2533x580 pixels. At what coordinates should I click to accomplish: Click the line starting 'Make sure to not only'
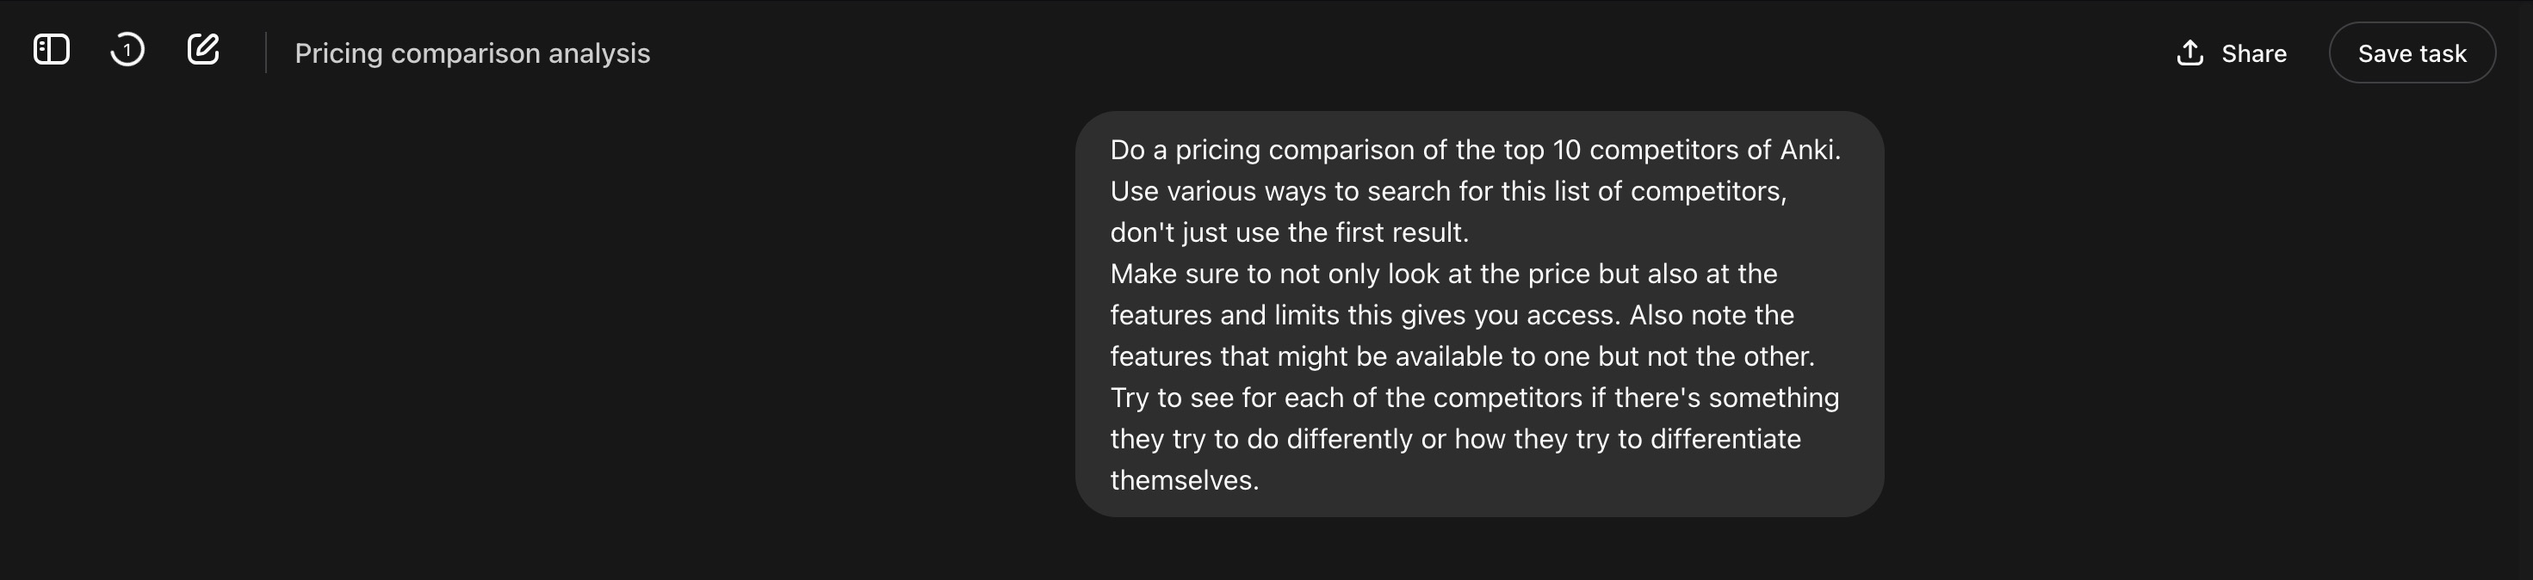(1444, 274)
